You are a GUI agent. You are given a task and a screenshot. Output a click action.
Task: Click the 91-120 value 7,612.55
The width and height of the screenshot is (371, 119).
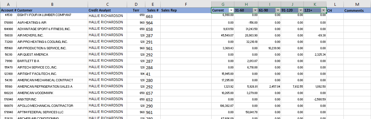[x=292, y=87]
